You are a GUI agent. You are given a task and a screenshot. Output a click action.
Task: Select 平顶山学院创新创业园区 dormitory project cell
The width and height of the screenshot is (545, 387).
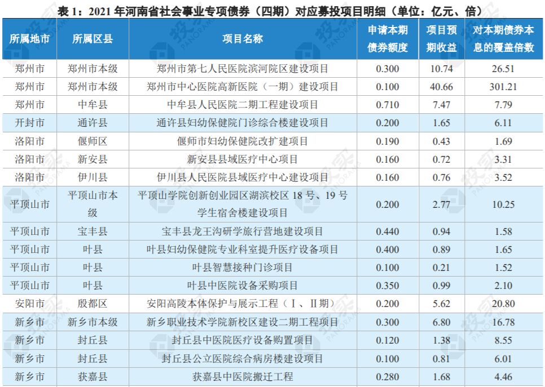tap(243, 204)
